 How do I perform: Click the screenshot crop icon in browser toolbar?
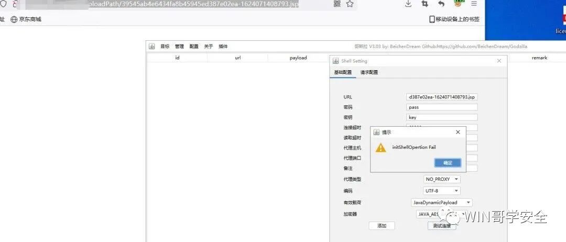tap(425, 4)
